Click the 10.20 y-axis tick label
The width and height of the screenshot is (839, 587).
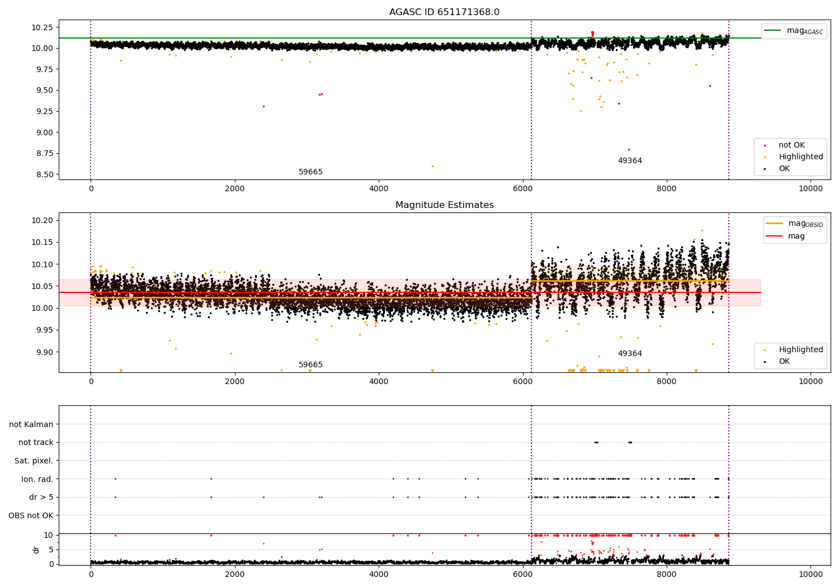42,220
